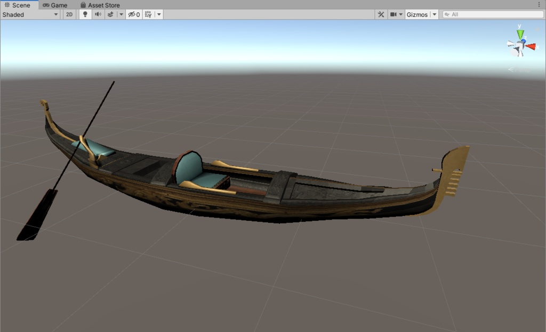Image resolution: width=546 pixels, height=332 pixels.
Task: Expand the scene effects dropdown arrow
Action: tap(121, 14)
